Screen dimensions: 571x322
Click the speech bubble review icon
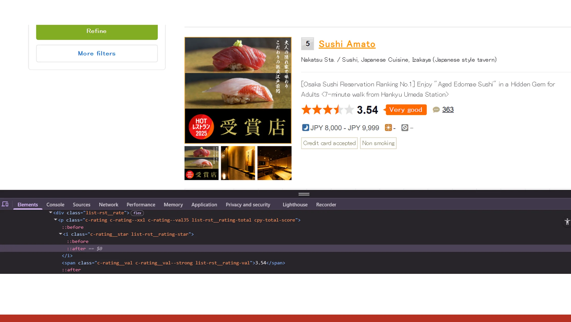point(436,110)
